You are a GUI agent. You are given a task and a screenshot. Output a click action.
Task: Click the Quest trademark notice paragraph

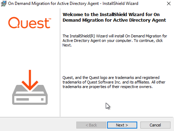pyautogui.click(x=114, y=82)
